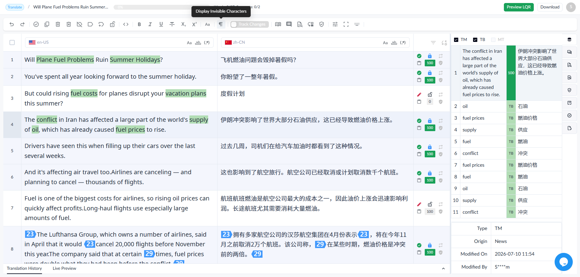580x277 pixels.
Task: Click the Redo arrow icon
Action: pos(22,24)
